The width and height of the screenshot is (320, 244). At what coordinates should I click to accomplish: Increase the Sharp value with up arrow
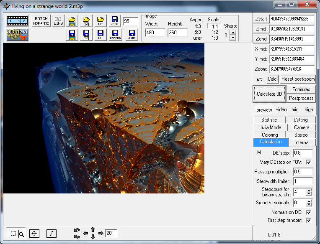(x=233, y=33)
